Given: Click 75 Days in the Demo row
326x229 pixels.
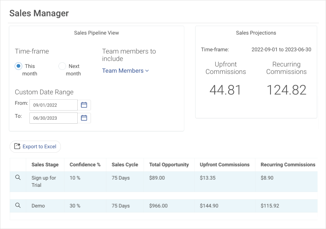Looking at the screenshot, I should point(121,206).
